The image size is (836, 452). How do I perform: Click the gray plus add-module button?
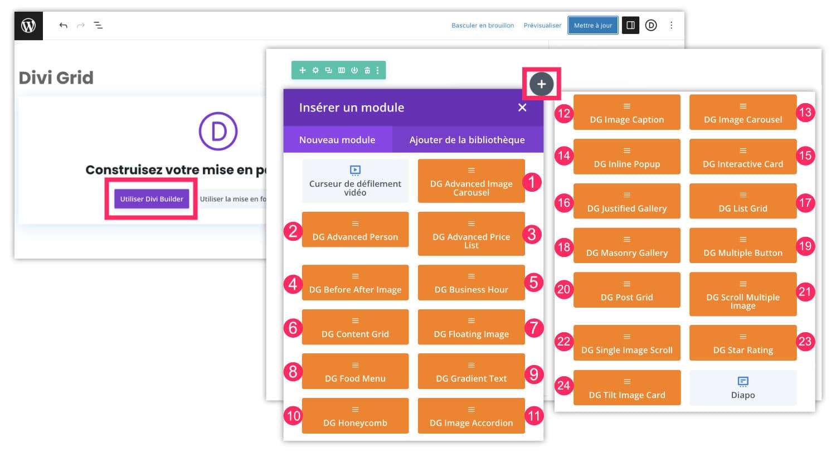coord(541,84)
